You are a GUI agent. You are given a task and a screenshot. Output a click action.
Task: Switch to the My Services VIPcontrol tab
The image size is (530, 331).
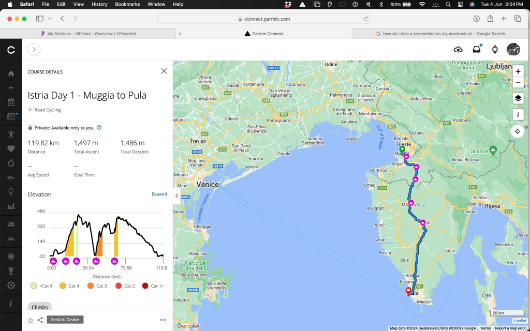pos(87,34)
